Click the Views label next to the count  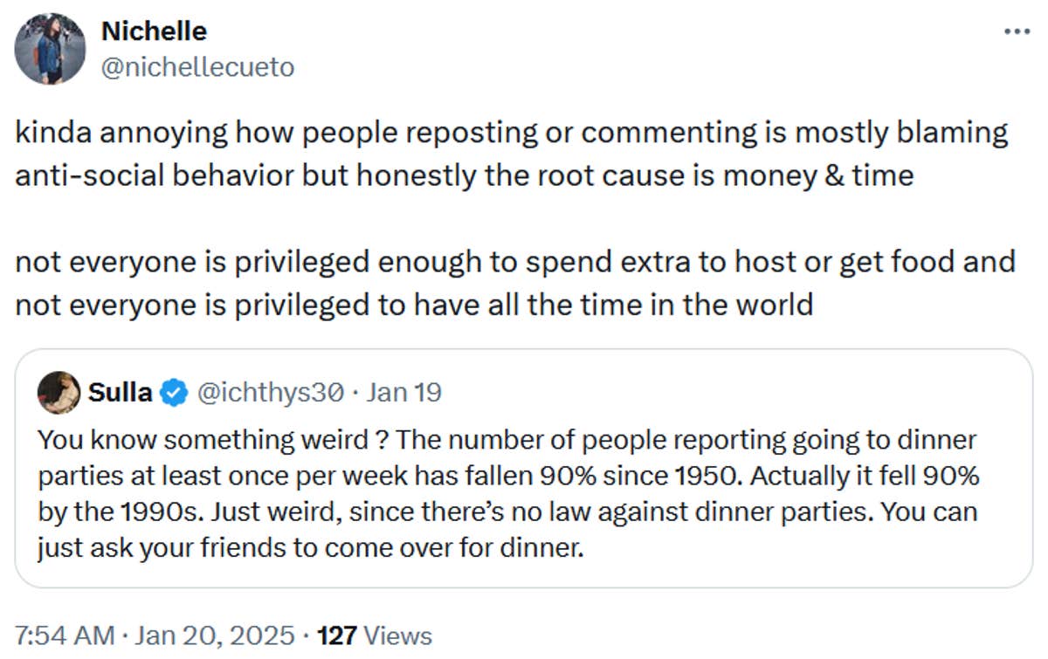[x=396, y=636]
